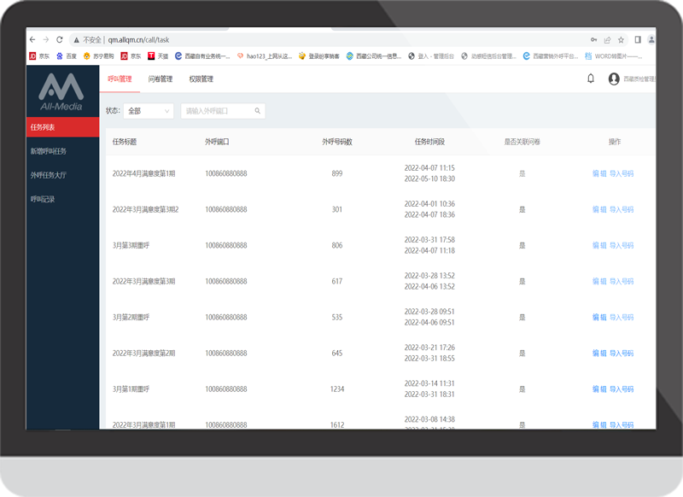Open the 百度 bookmark
Viewport: 683px width, 497px height.
(x=67, y=56)
